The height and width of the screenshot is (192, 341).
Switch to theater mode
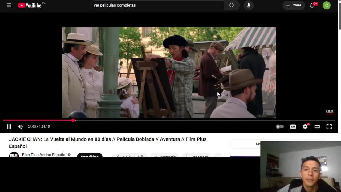[317, 127]
